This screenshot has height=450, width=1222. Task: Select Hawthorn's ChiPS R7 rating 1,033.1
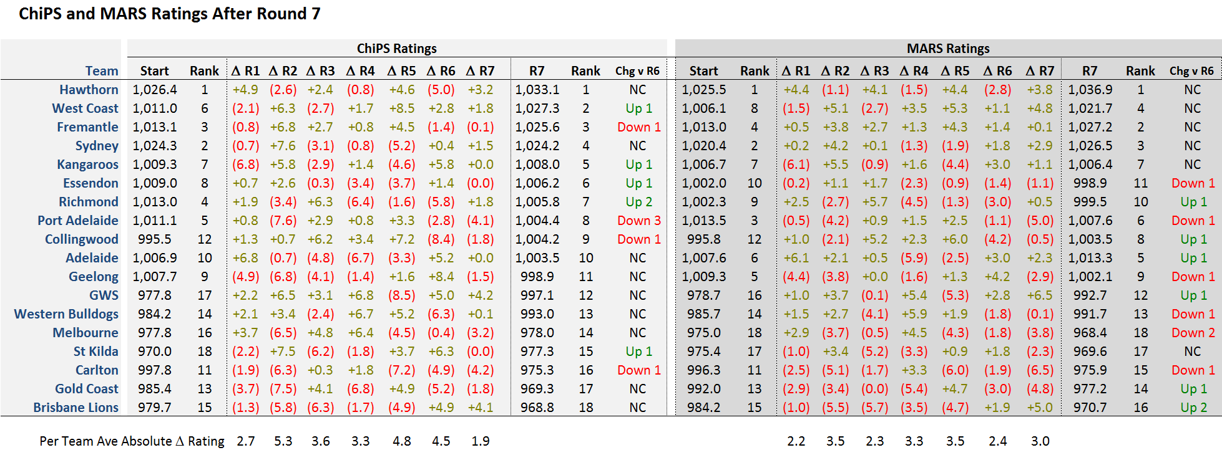coord(537,90)
